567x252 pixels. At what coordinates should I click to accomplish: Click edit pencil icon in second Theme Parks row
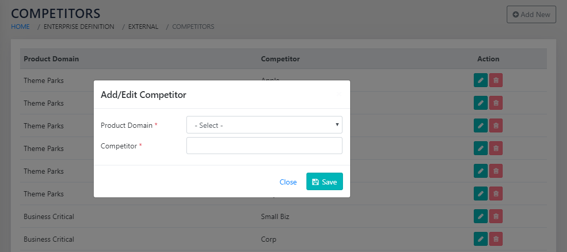(x=480, y=103)
